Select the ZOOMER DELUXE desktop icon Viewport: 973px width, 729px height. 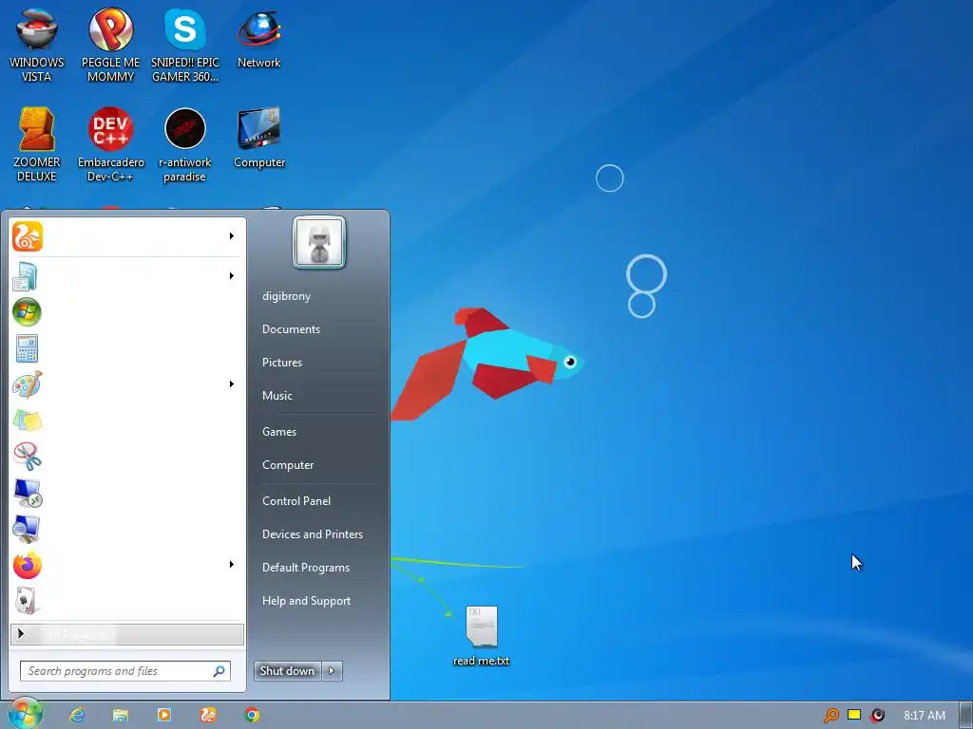pyautogui.click(x=37, y=144)
